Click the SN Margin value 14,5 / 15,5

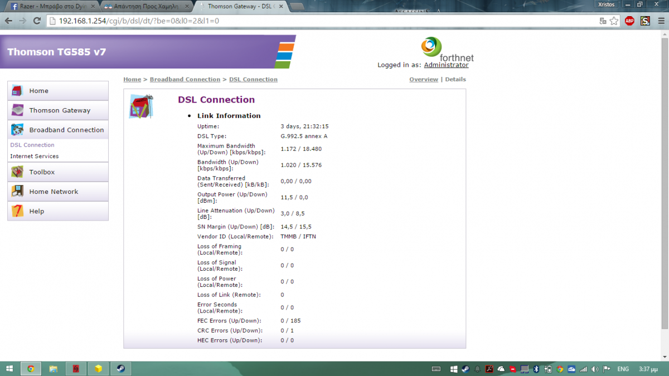pyautogui.click(x=296, y=226)
